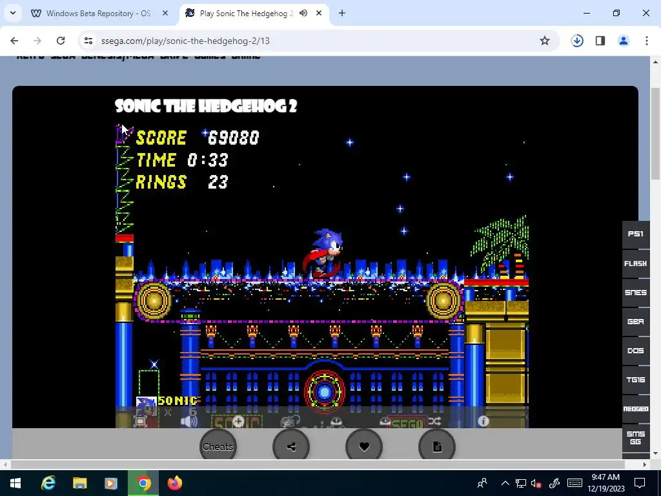Open the network status tray icon
661x496 pixels.
[x=521, y=483]
